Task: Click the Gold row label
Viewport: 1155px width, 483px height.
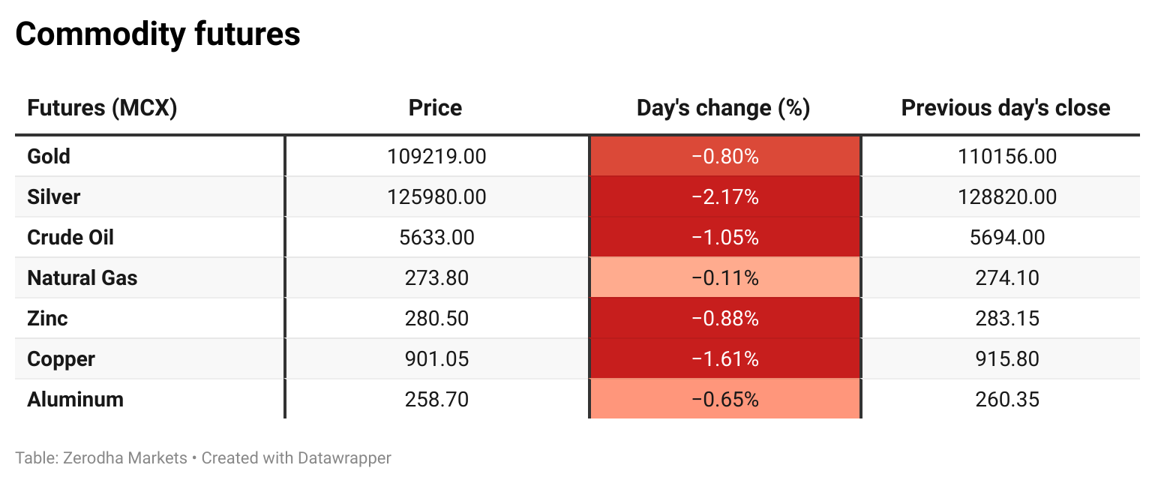Action: (49, 157)
